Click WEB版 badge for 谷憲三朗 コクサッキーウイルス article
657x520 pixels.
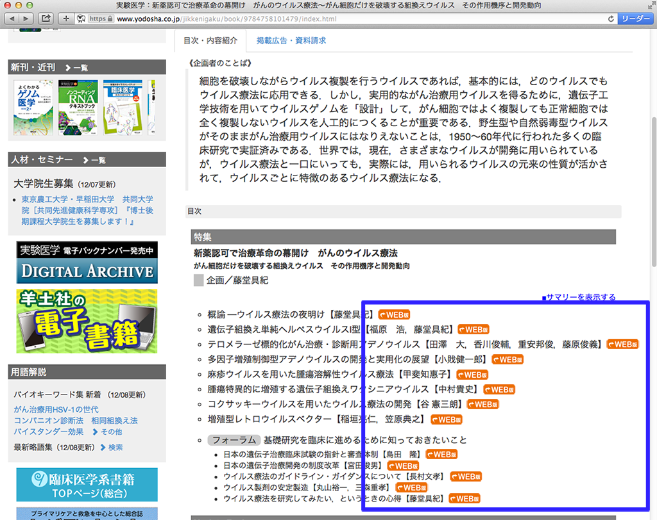click(x=482, y=404)
